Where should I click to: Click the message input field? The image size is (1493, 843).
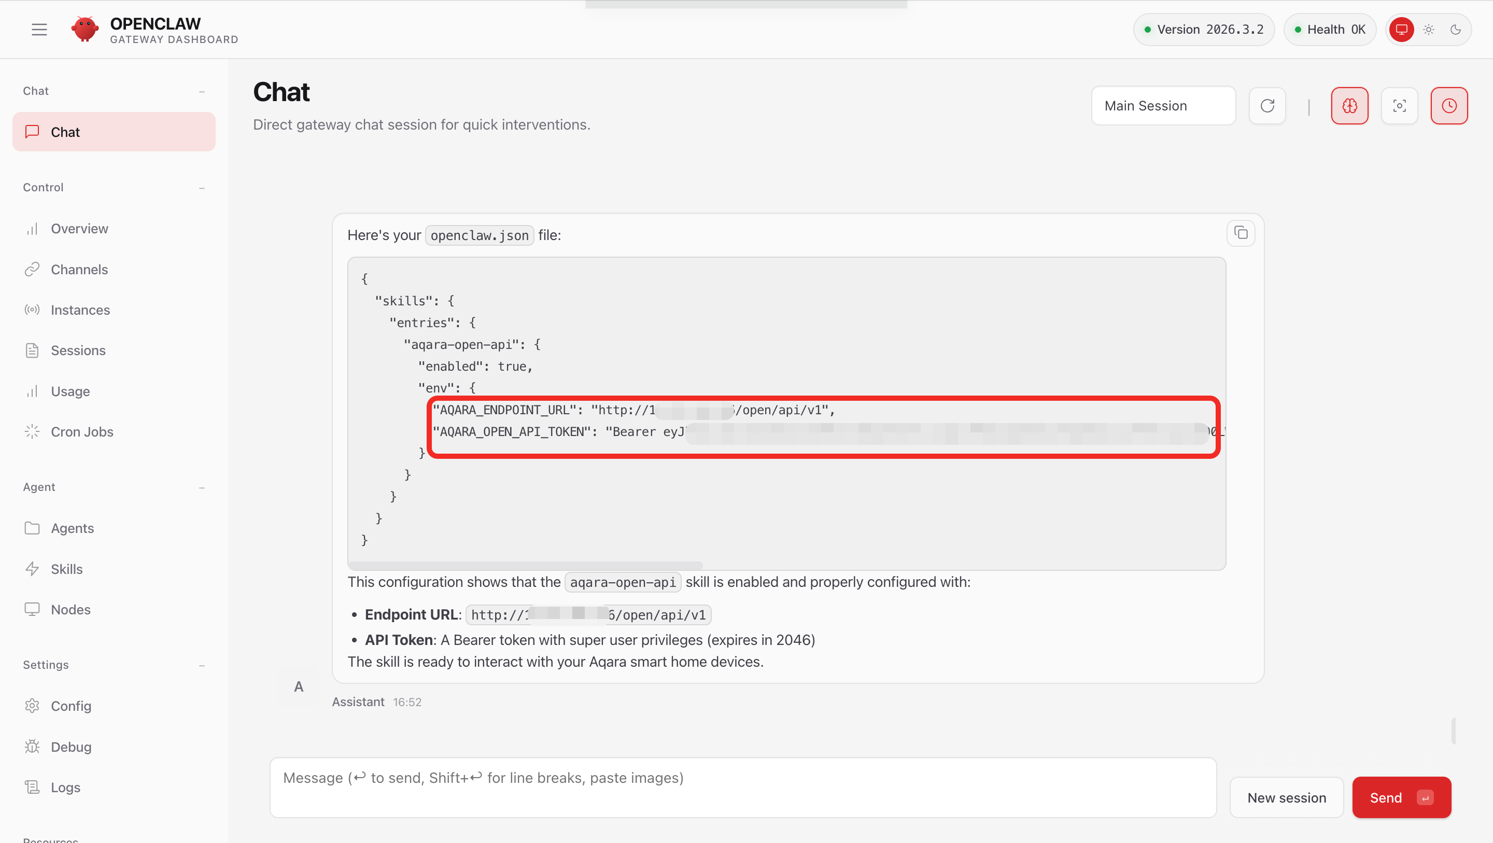coord(742,787)
